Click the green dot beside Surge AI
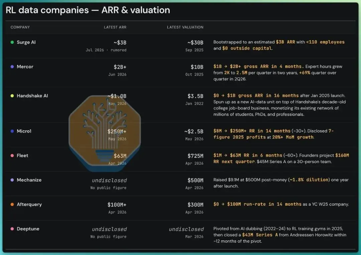 tap(12, 42)
